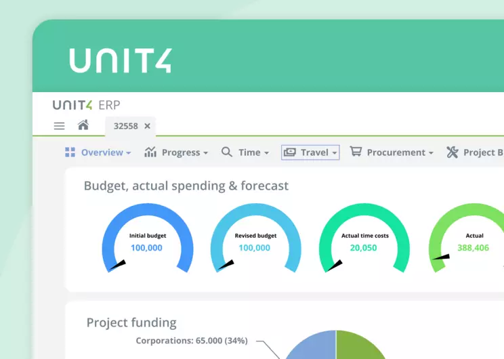
Task: Click the Unit4 ERP logo
Action: (87, 105)
